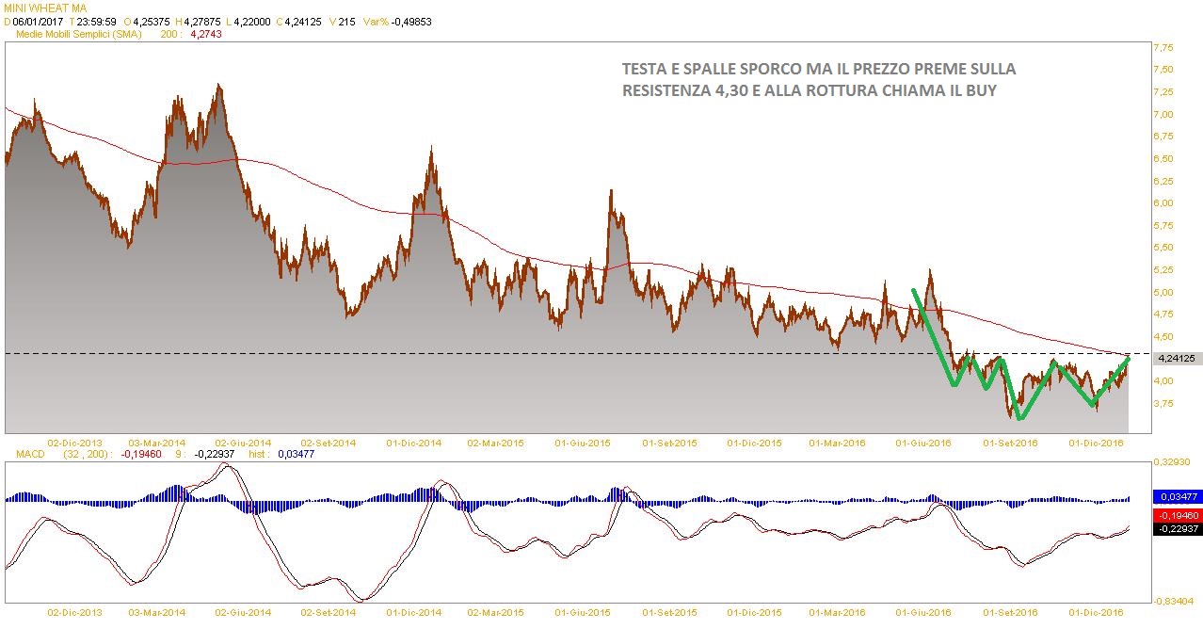Screen dimensions: 1203x629
Task: Select the blue MACD histogram value box 0,03477
Action: click(x=1176, y=495)
